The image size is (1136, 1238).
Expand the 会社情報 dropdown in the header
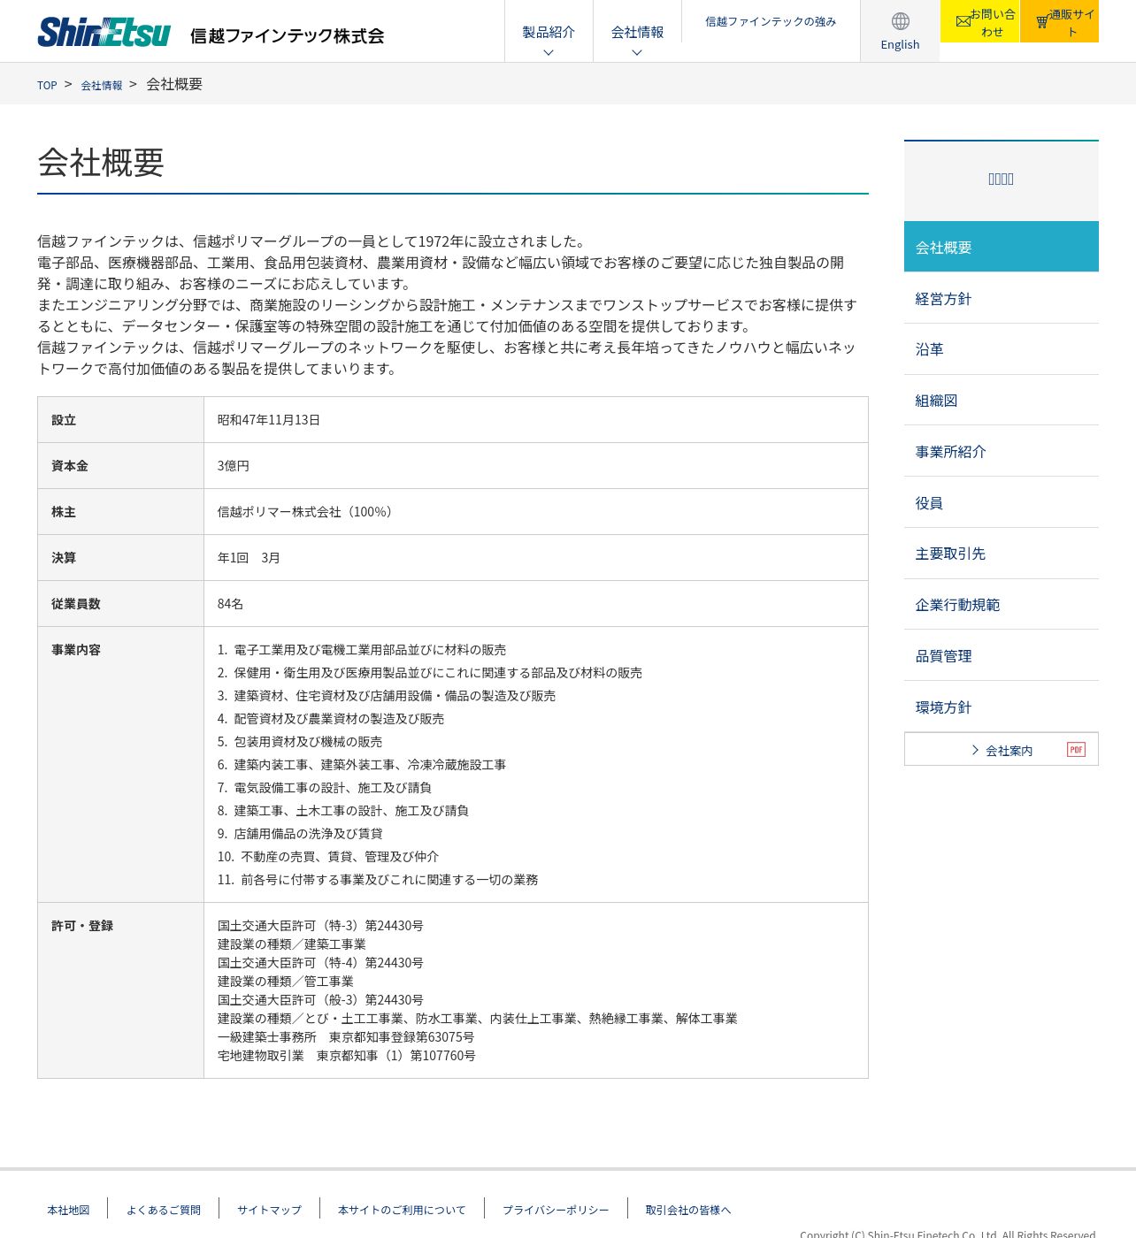[x=637, y=32]
